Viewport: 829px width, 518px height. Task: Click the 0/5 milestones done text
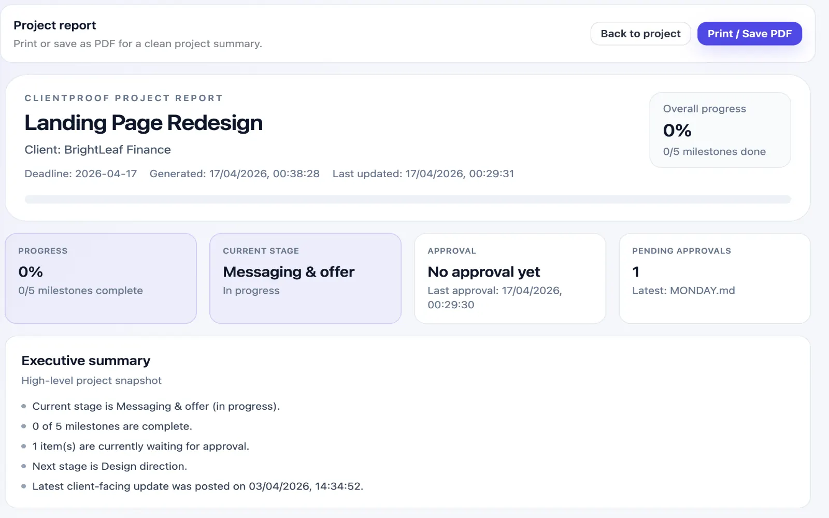click(714, 152)
